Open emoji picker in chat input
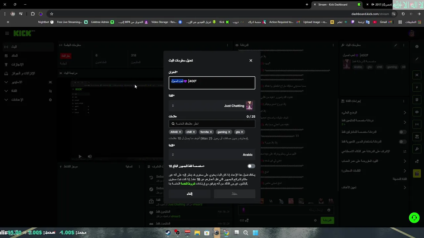This screenshot has height=238, width=424. 329,210
